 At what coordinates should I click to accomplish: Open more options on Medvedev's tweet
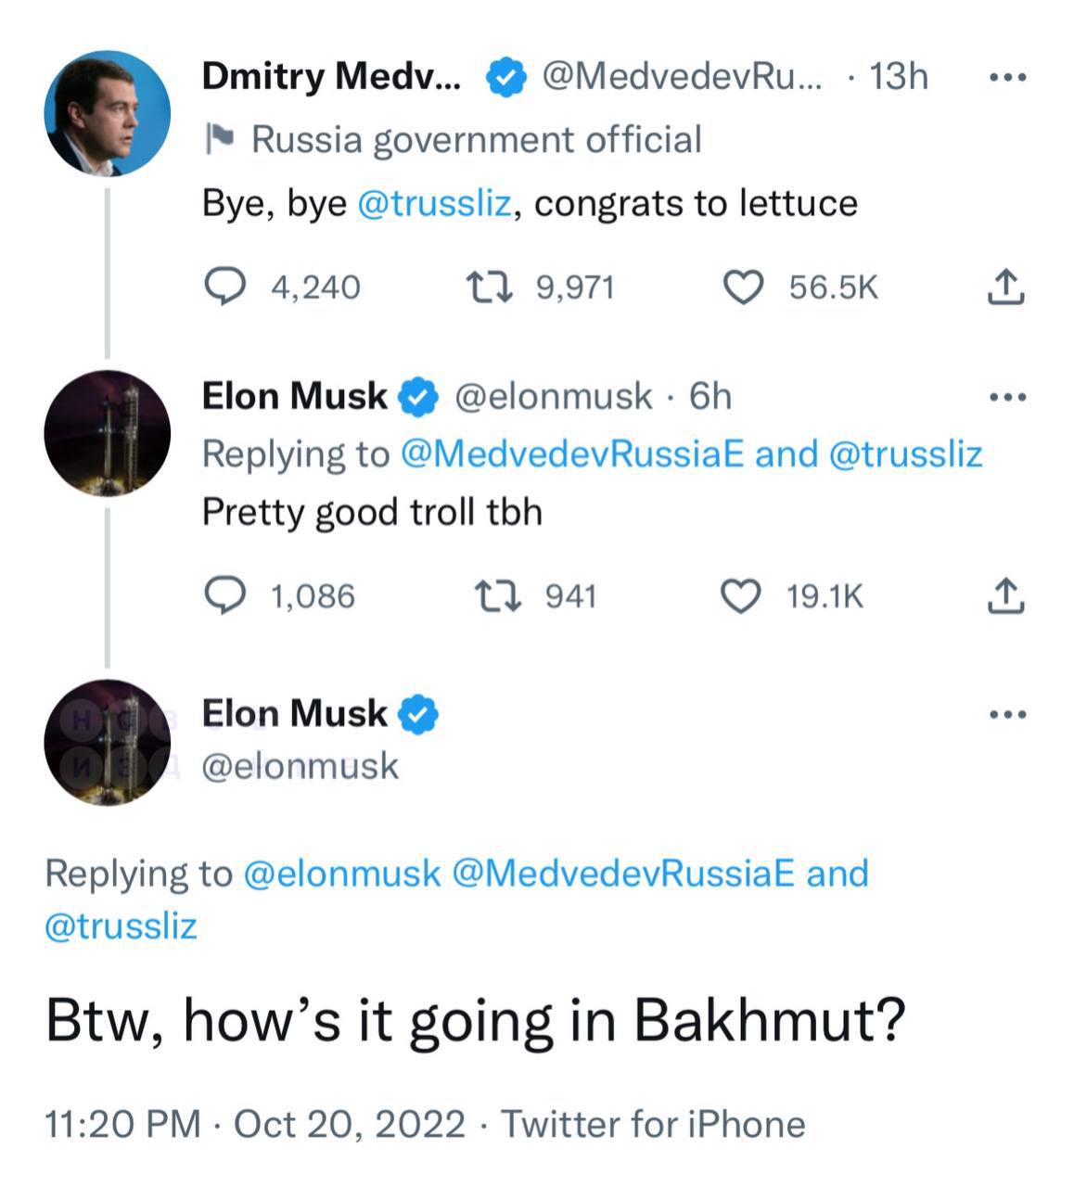coord(1007,78)
